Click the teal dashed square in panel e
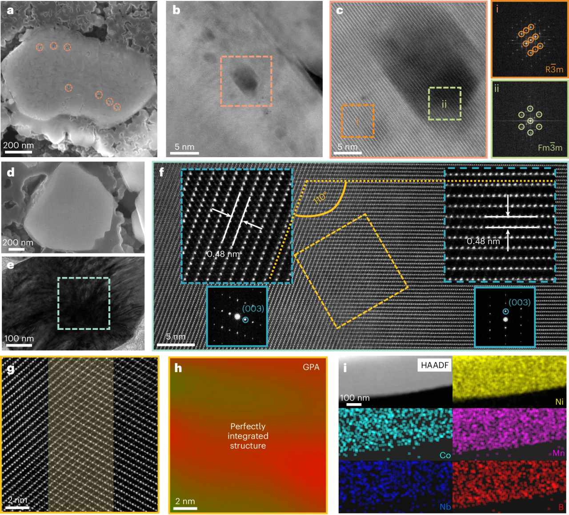The height and width of the screenshot is (515, 569). (84, 303)
